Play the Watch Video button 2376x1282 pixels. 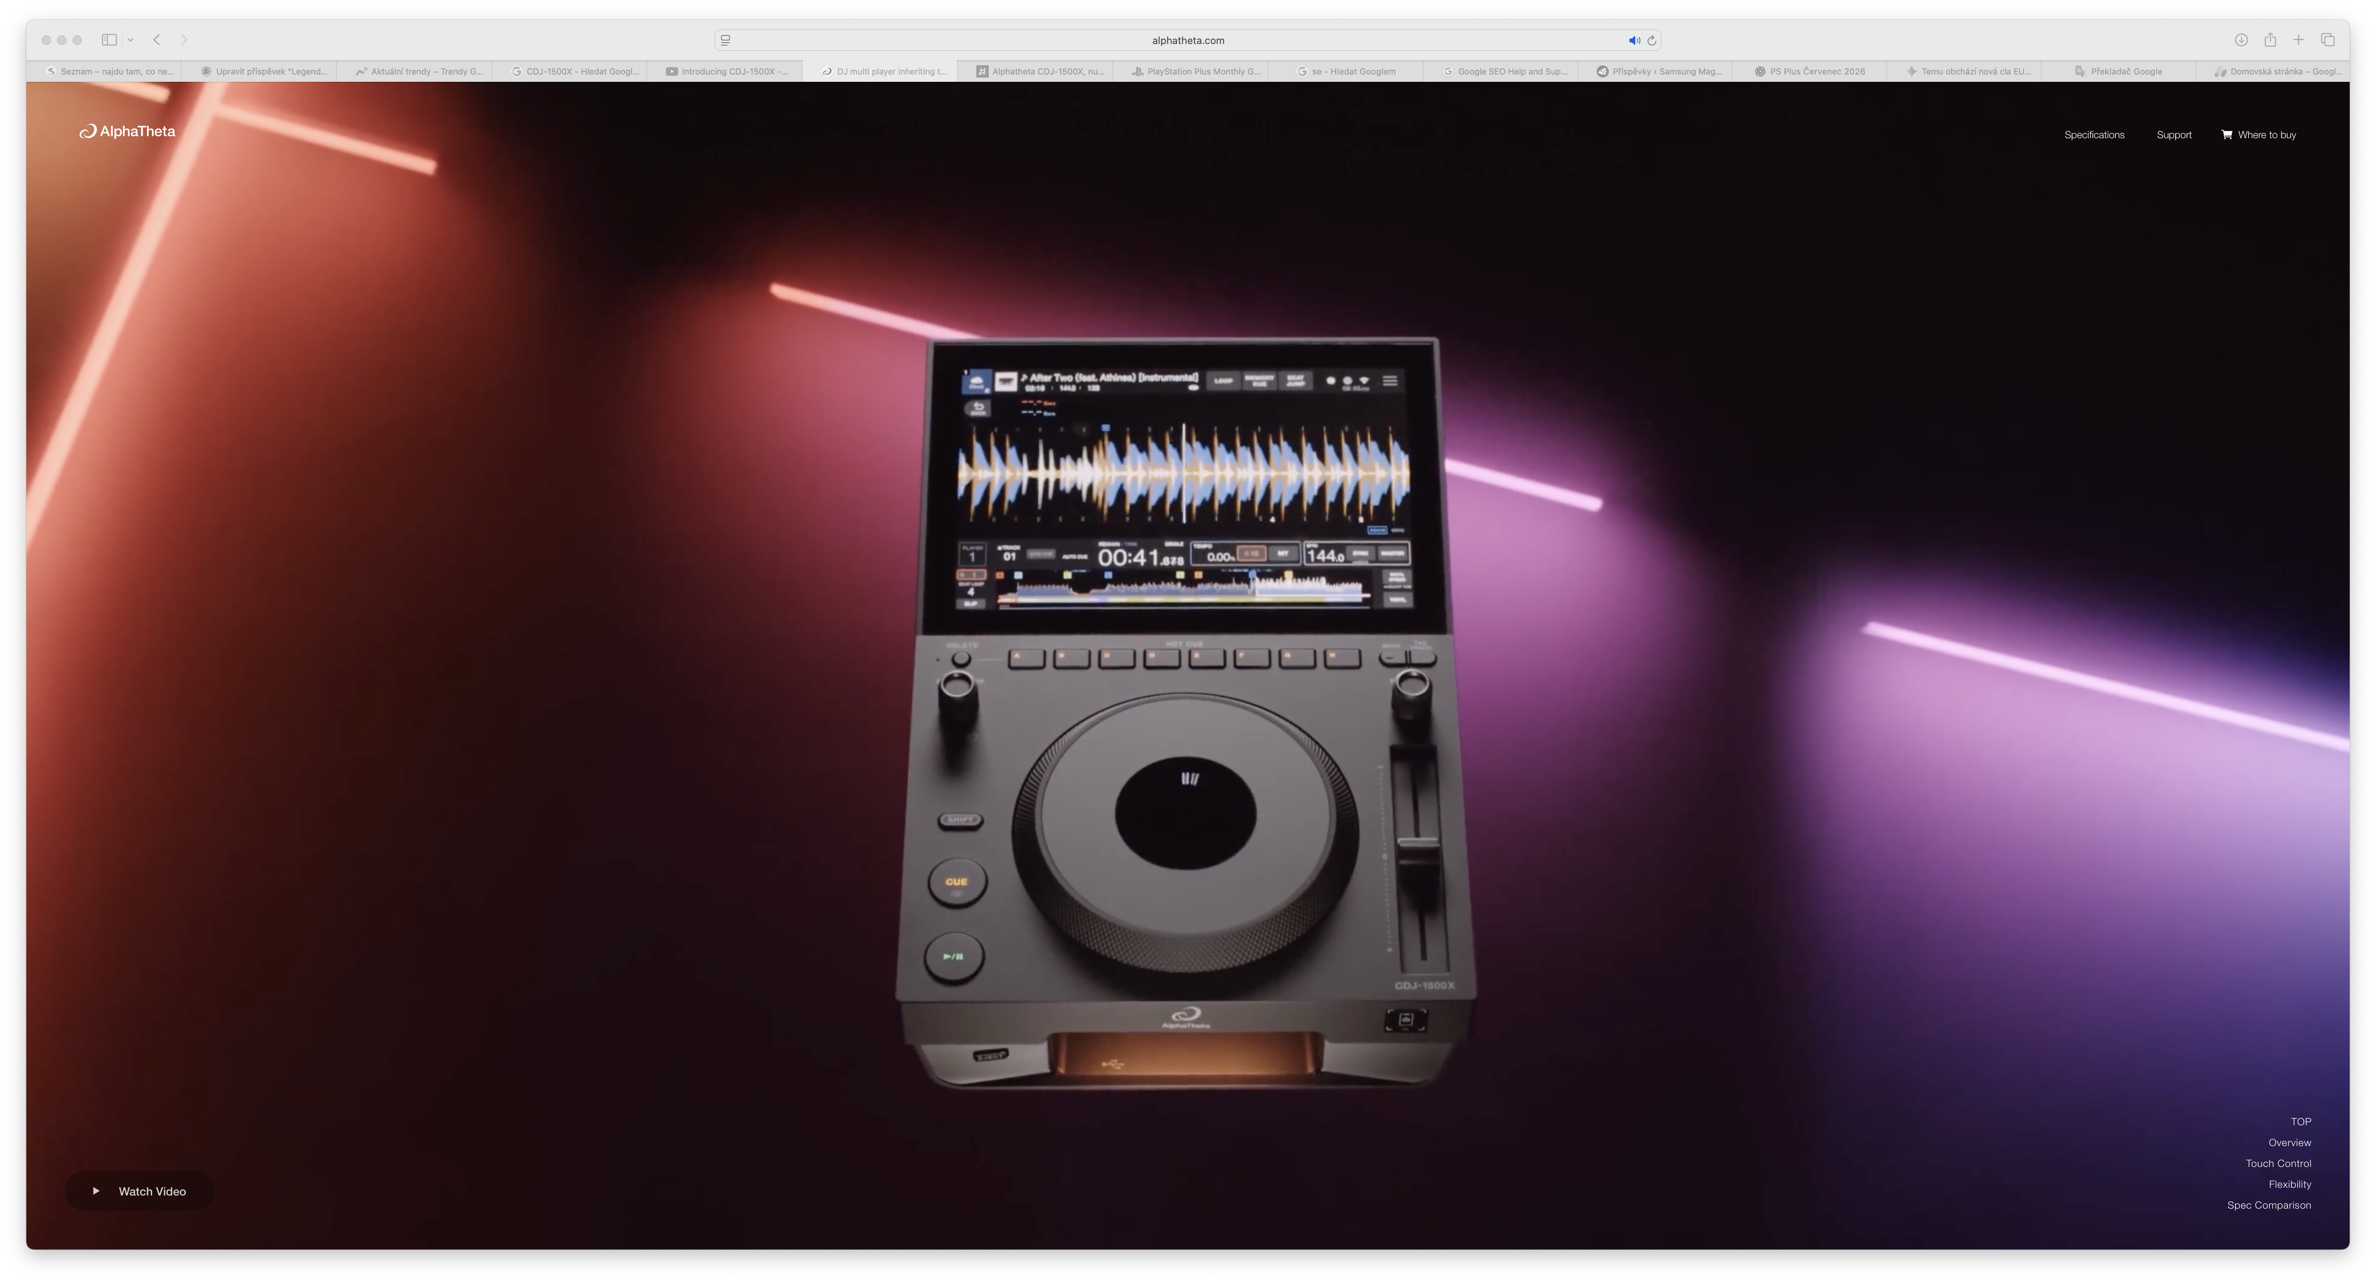coord(139,1191)
